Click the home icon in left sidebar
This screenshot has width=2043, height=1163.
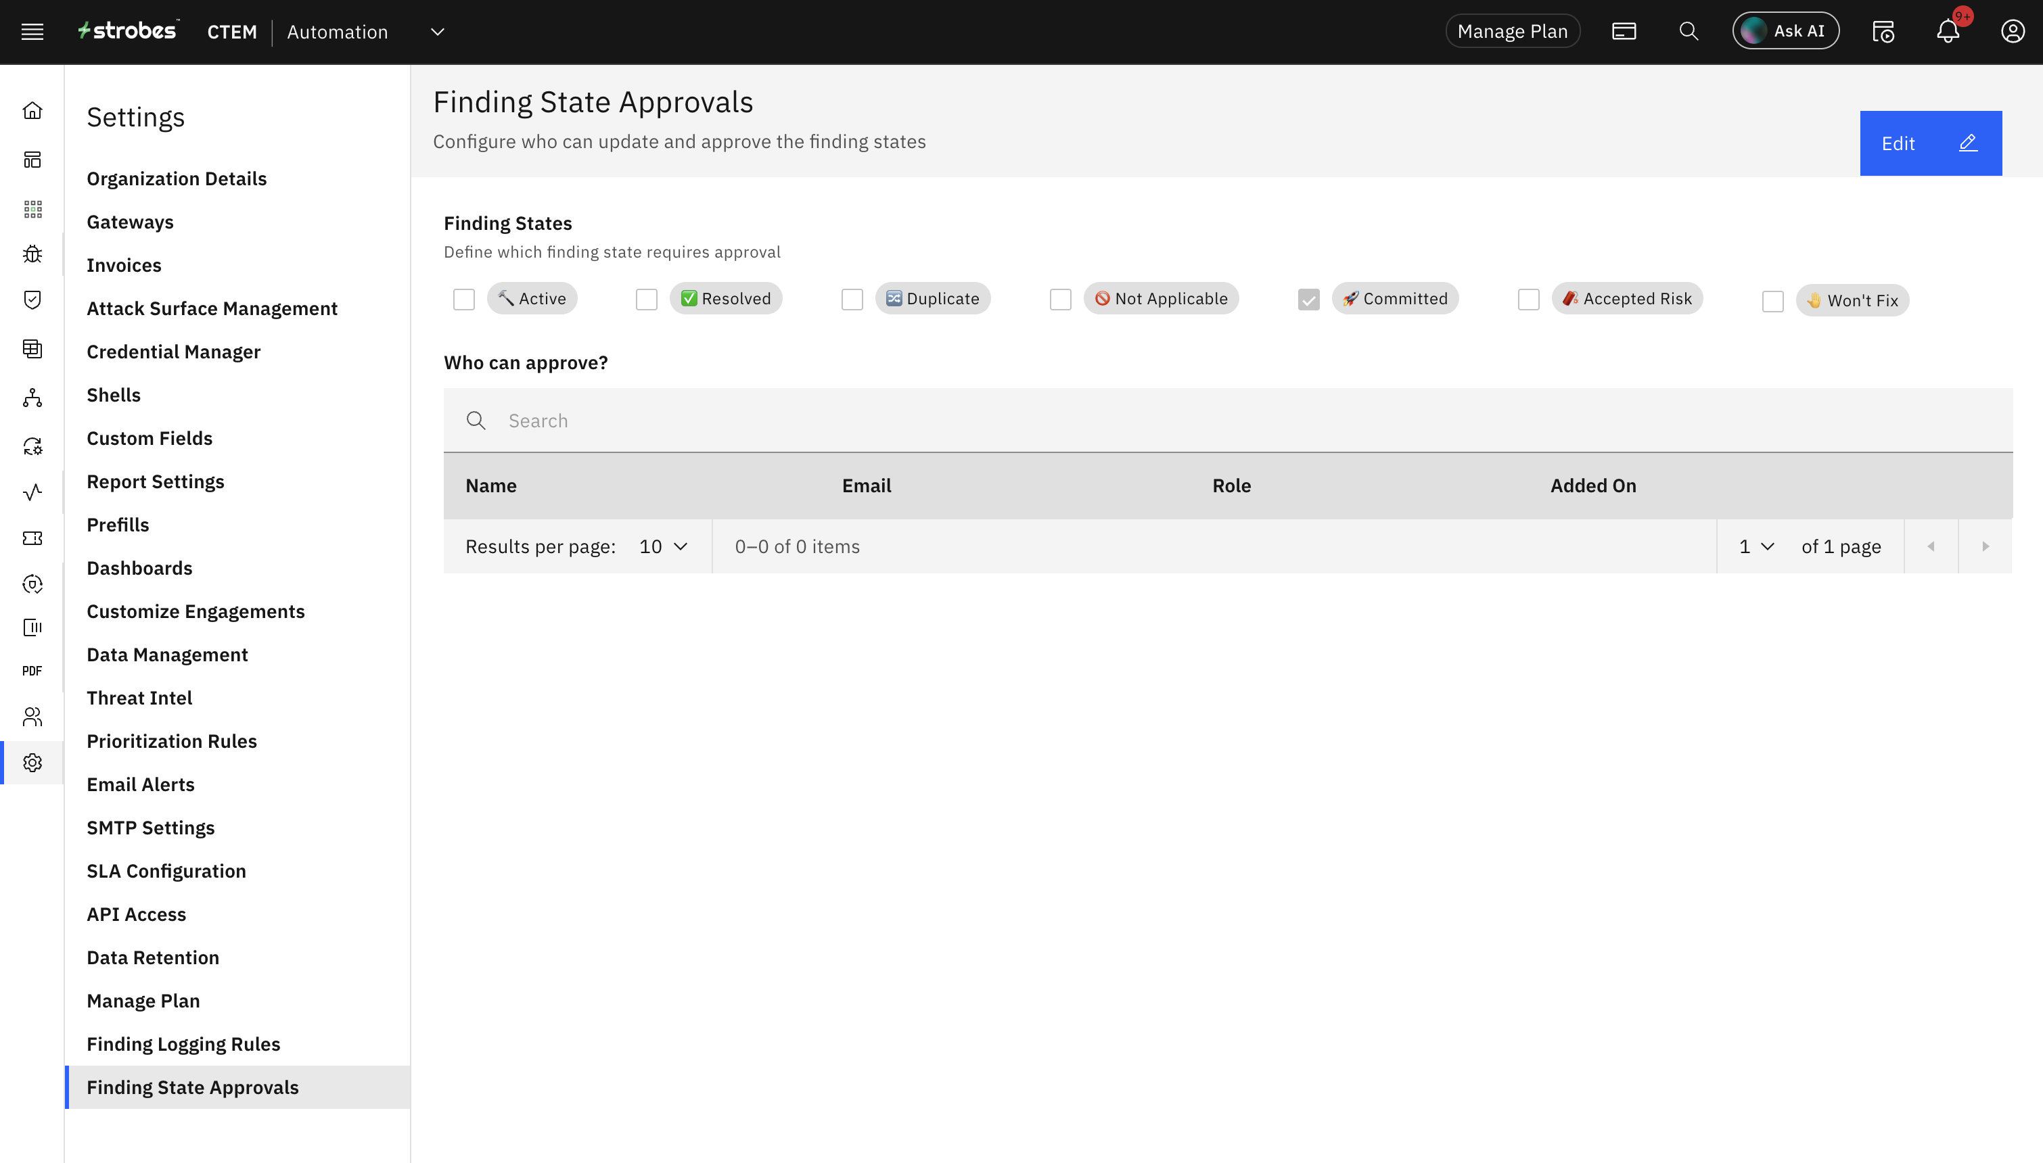pyautogui.click(x=32, y=110)
